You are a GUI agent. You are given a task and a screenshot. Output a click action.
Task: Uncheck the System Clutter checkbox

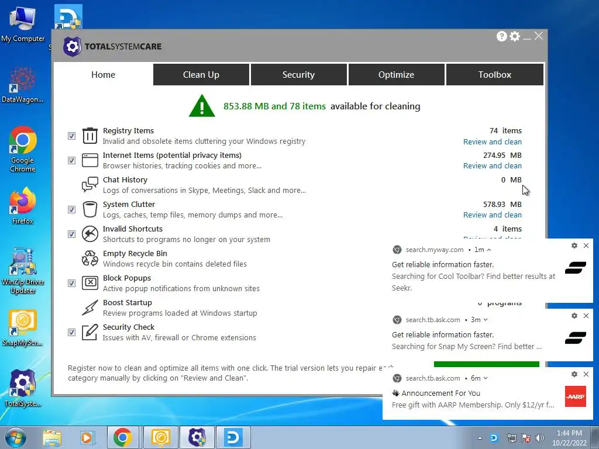tap(71, 210)
